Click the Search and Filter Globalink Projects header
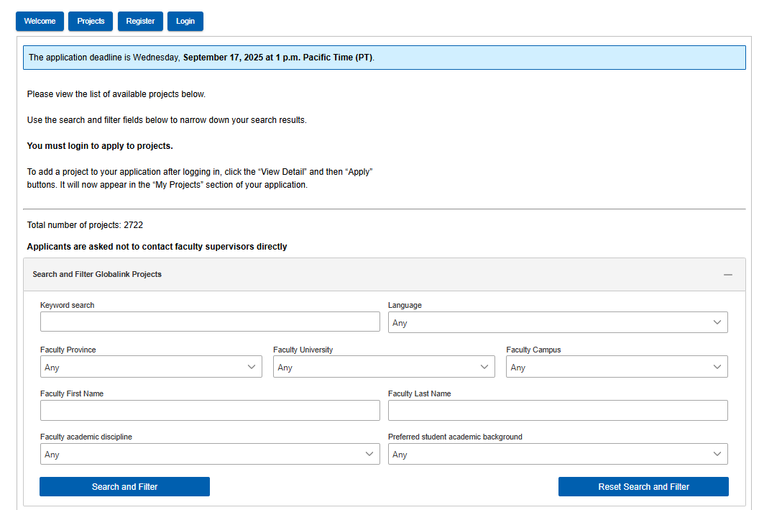Viewport: 759px width, 510px height. click(97, 275)
